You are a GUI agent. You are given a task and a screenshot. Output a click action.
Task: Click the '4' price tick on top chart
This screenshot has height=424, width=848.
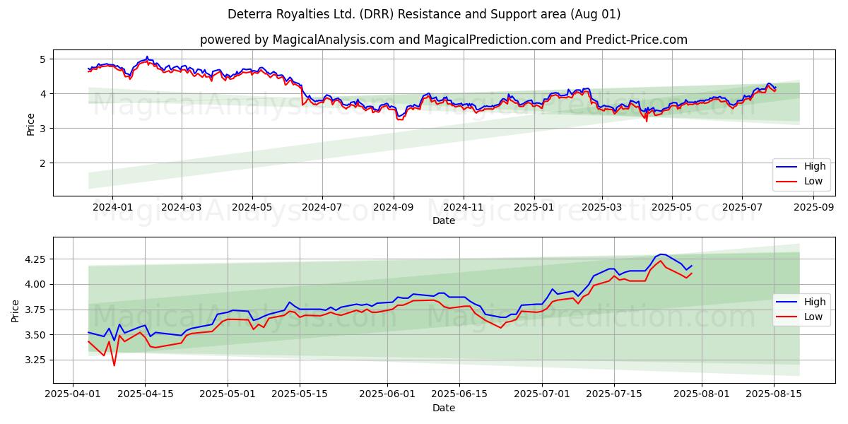pos(45,93)
